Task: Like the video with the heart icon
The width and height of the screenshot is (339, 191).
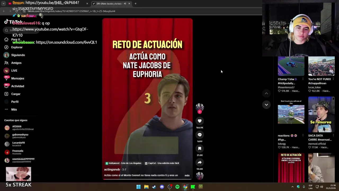Action: 200,121
